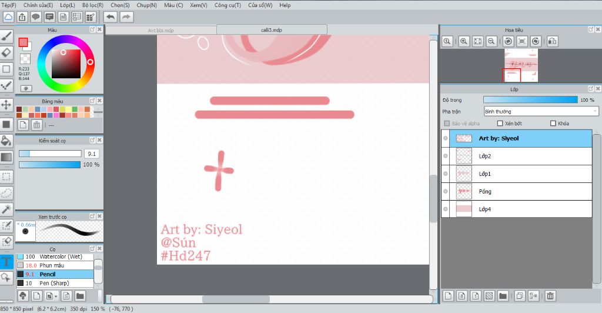602x313 pixels.
Task: Open the Pha trộn blend mode dropdown
Action: pos(541,111)
